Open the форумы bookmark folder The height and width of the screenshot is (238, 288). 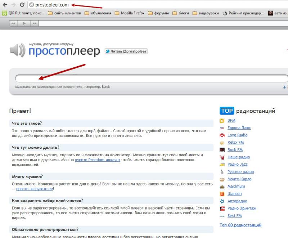coord(158,13)
